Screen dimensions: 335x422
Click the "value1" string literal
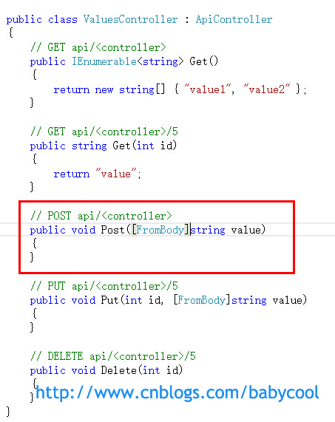207,89
